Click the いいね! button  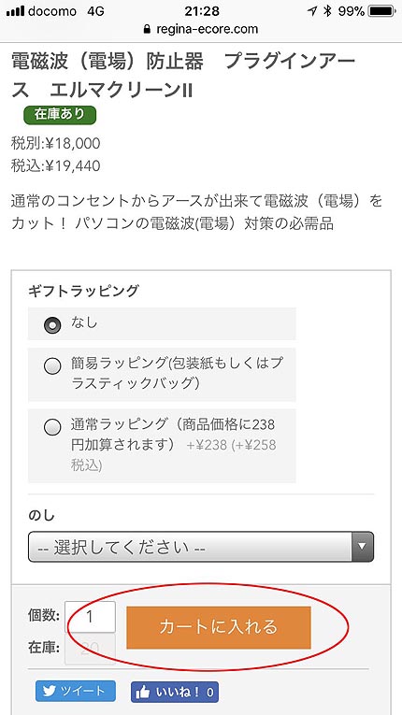pyautogui.click(x=175, y=693)
